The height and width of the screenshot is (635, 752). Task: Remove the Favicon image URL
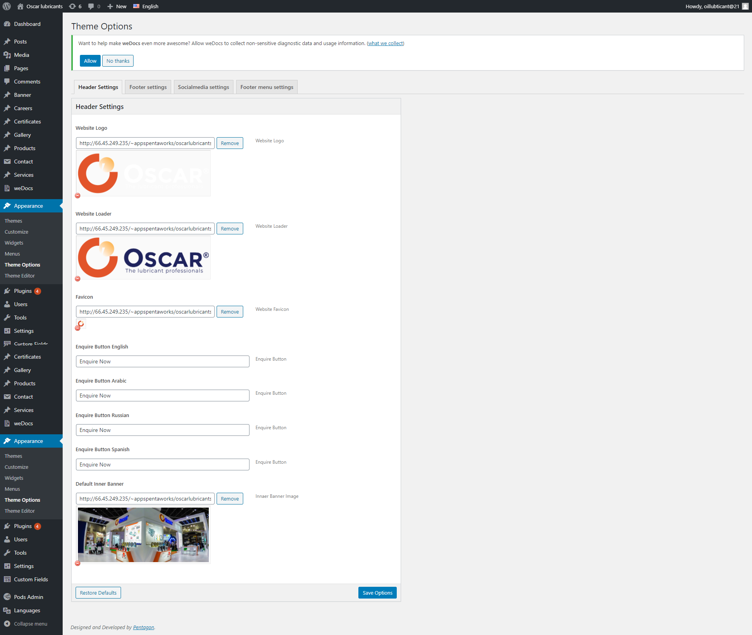coord(230,312)
